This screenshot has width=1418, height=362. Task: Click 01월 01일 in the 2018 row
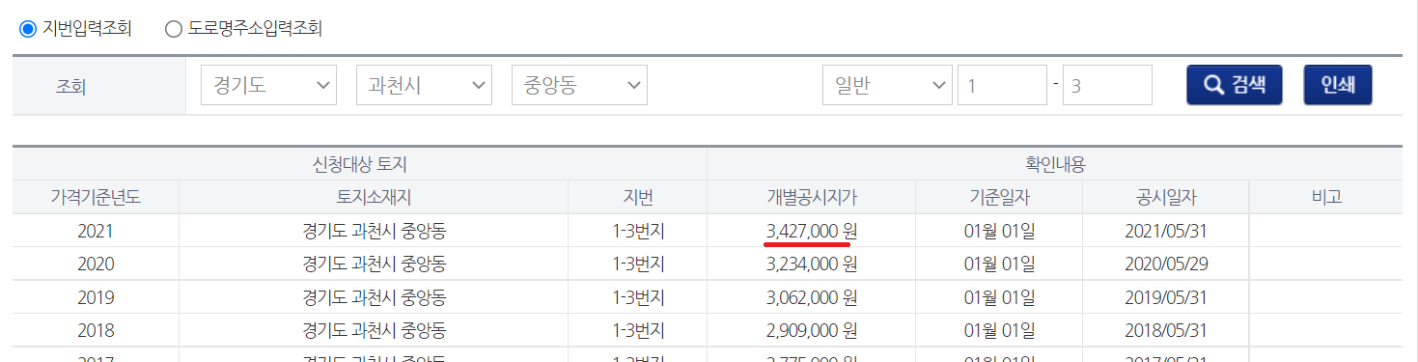[999, 330]
